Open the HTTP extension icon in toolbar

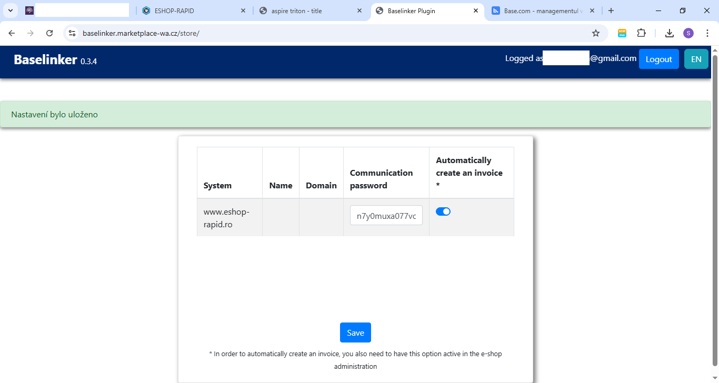(622, 33)
